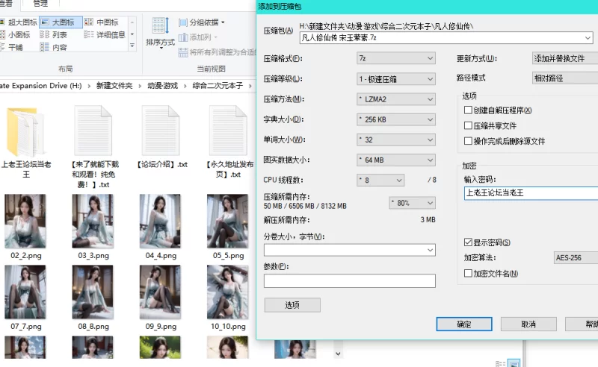Viewport: 598px width, 367px height.
Task: Select Tiles (平铺) layout option
Action: pyautogui.click(x=12, y=47)
